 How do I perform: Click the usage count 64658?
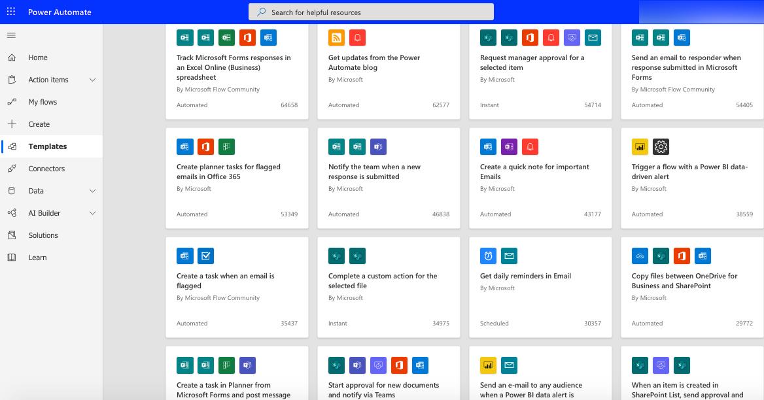click(x=289, y=105)
